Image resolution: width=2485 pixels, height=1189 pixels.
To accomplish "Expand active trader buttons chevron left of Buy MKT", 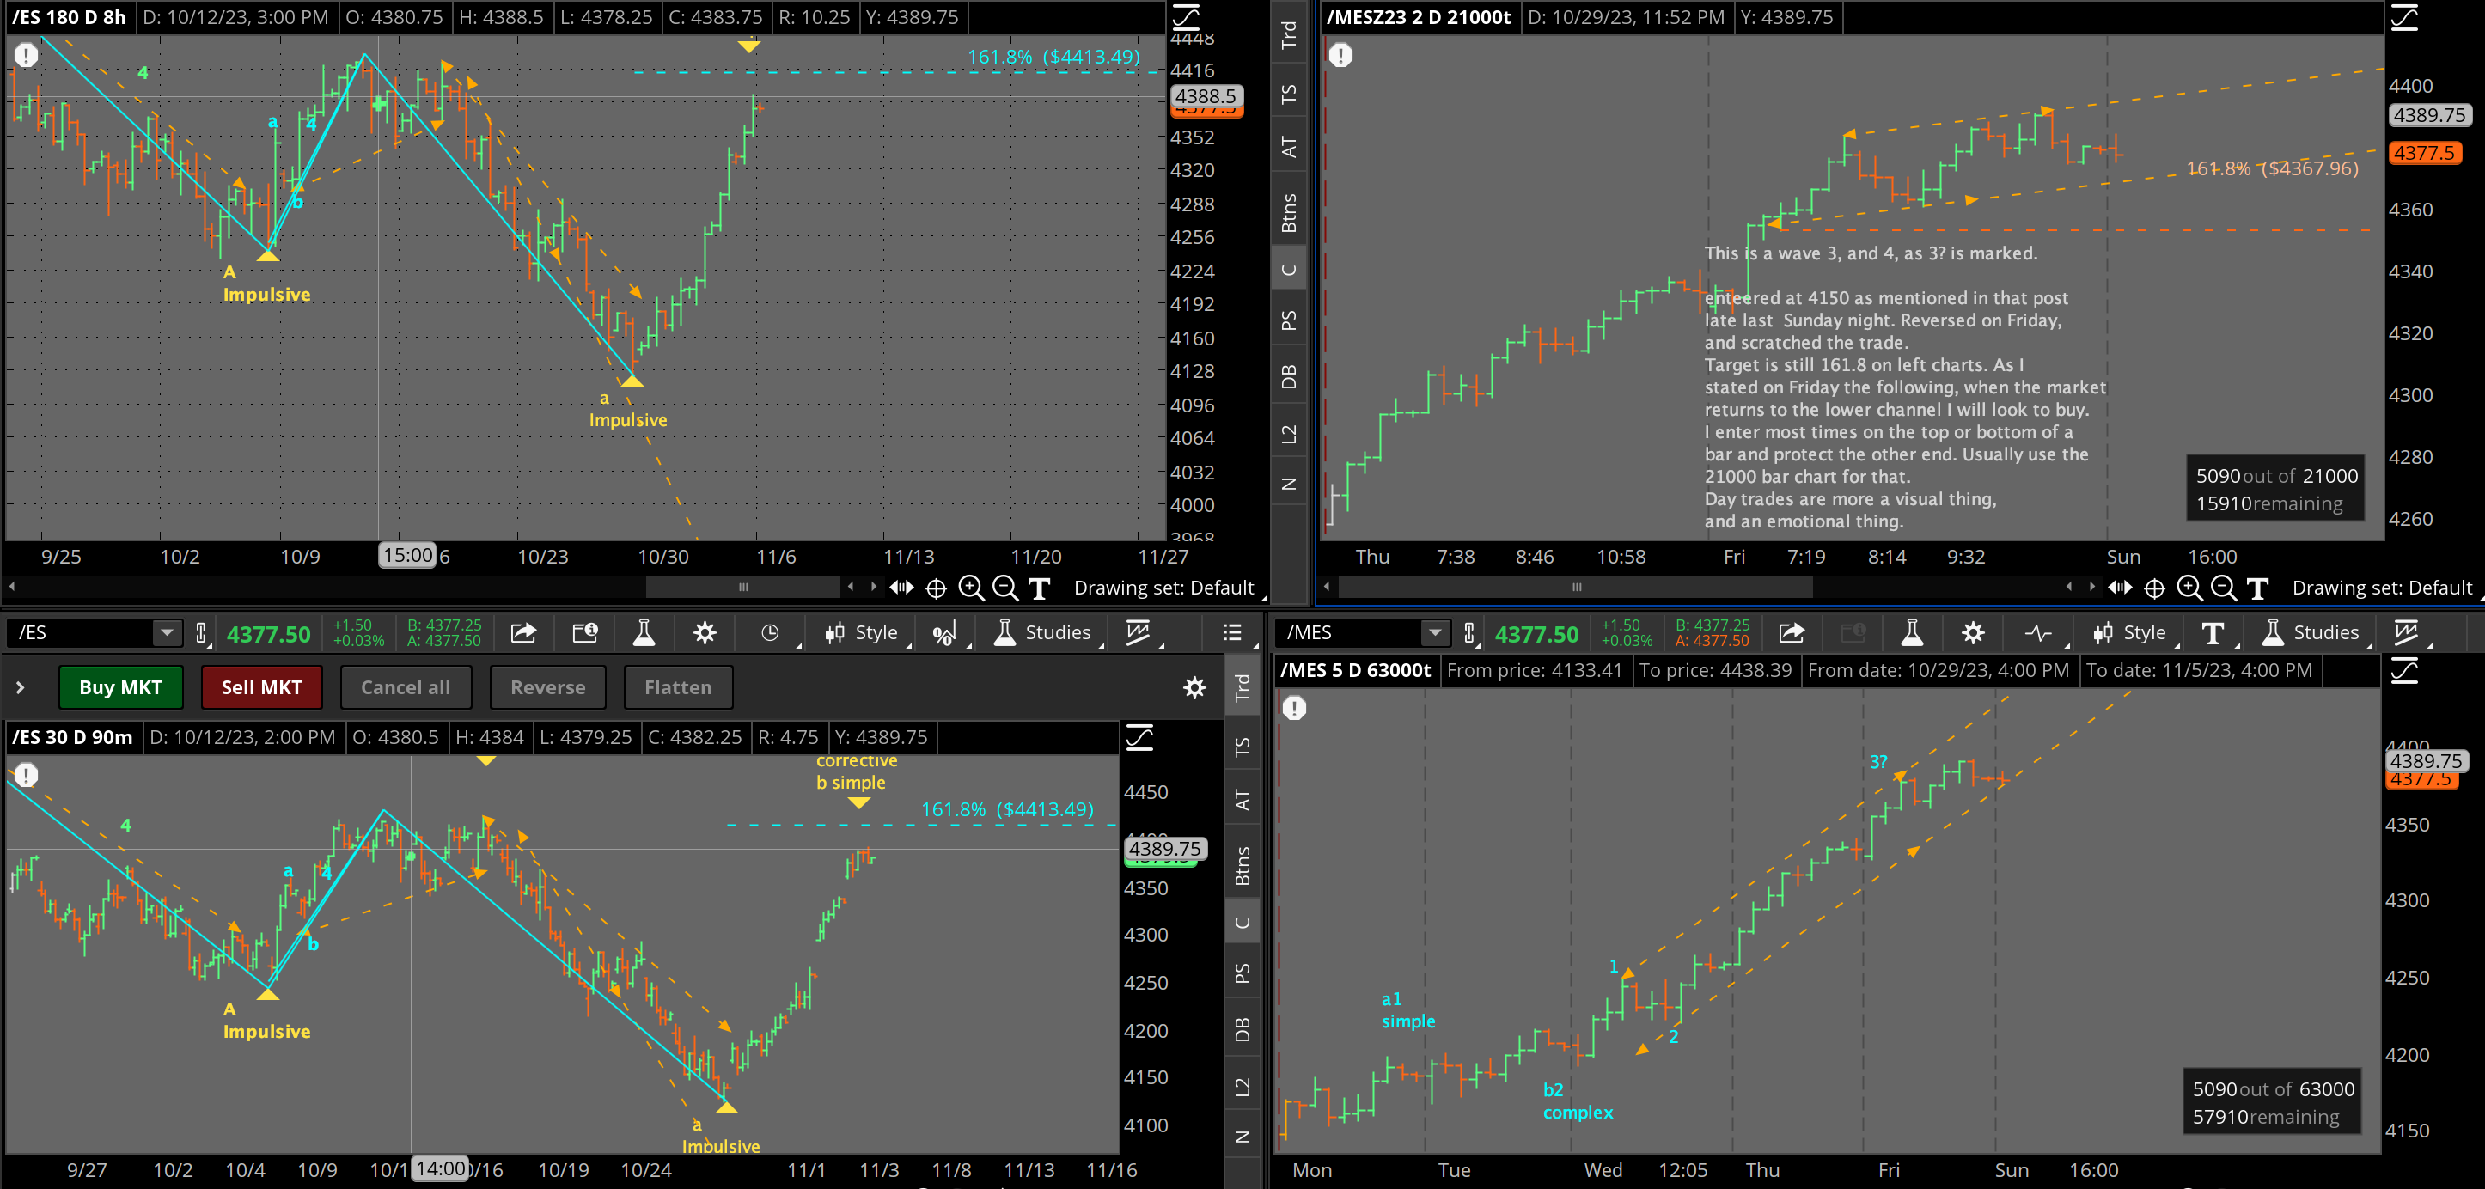I will (x=21, y=687).
